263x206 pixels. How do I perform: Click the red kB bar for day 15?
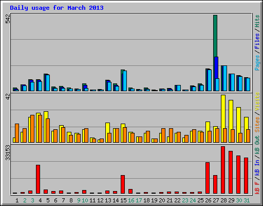[123, 184]
